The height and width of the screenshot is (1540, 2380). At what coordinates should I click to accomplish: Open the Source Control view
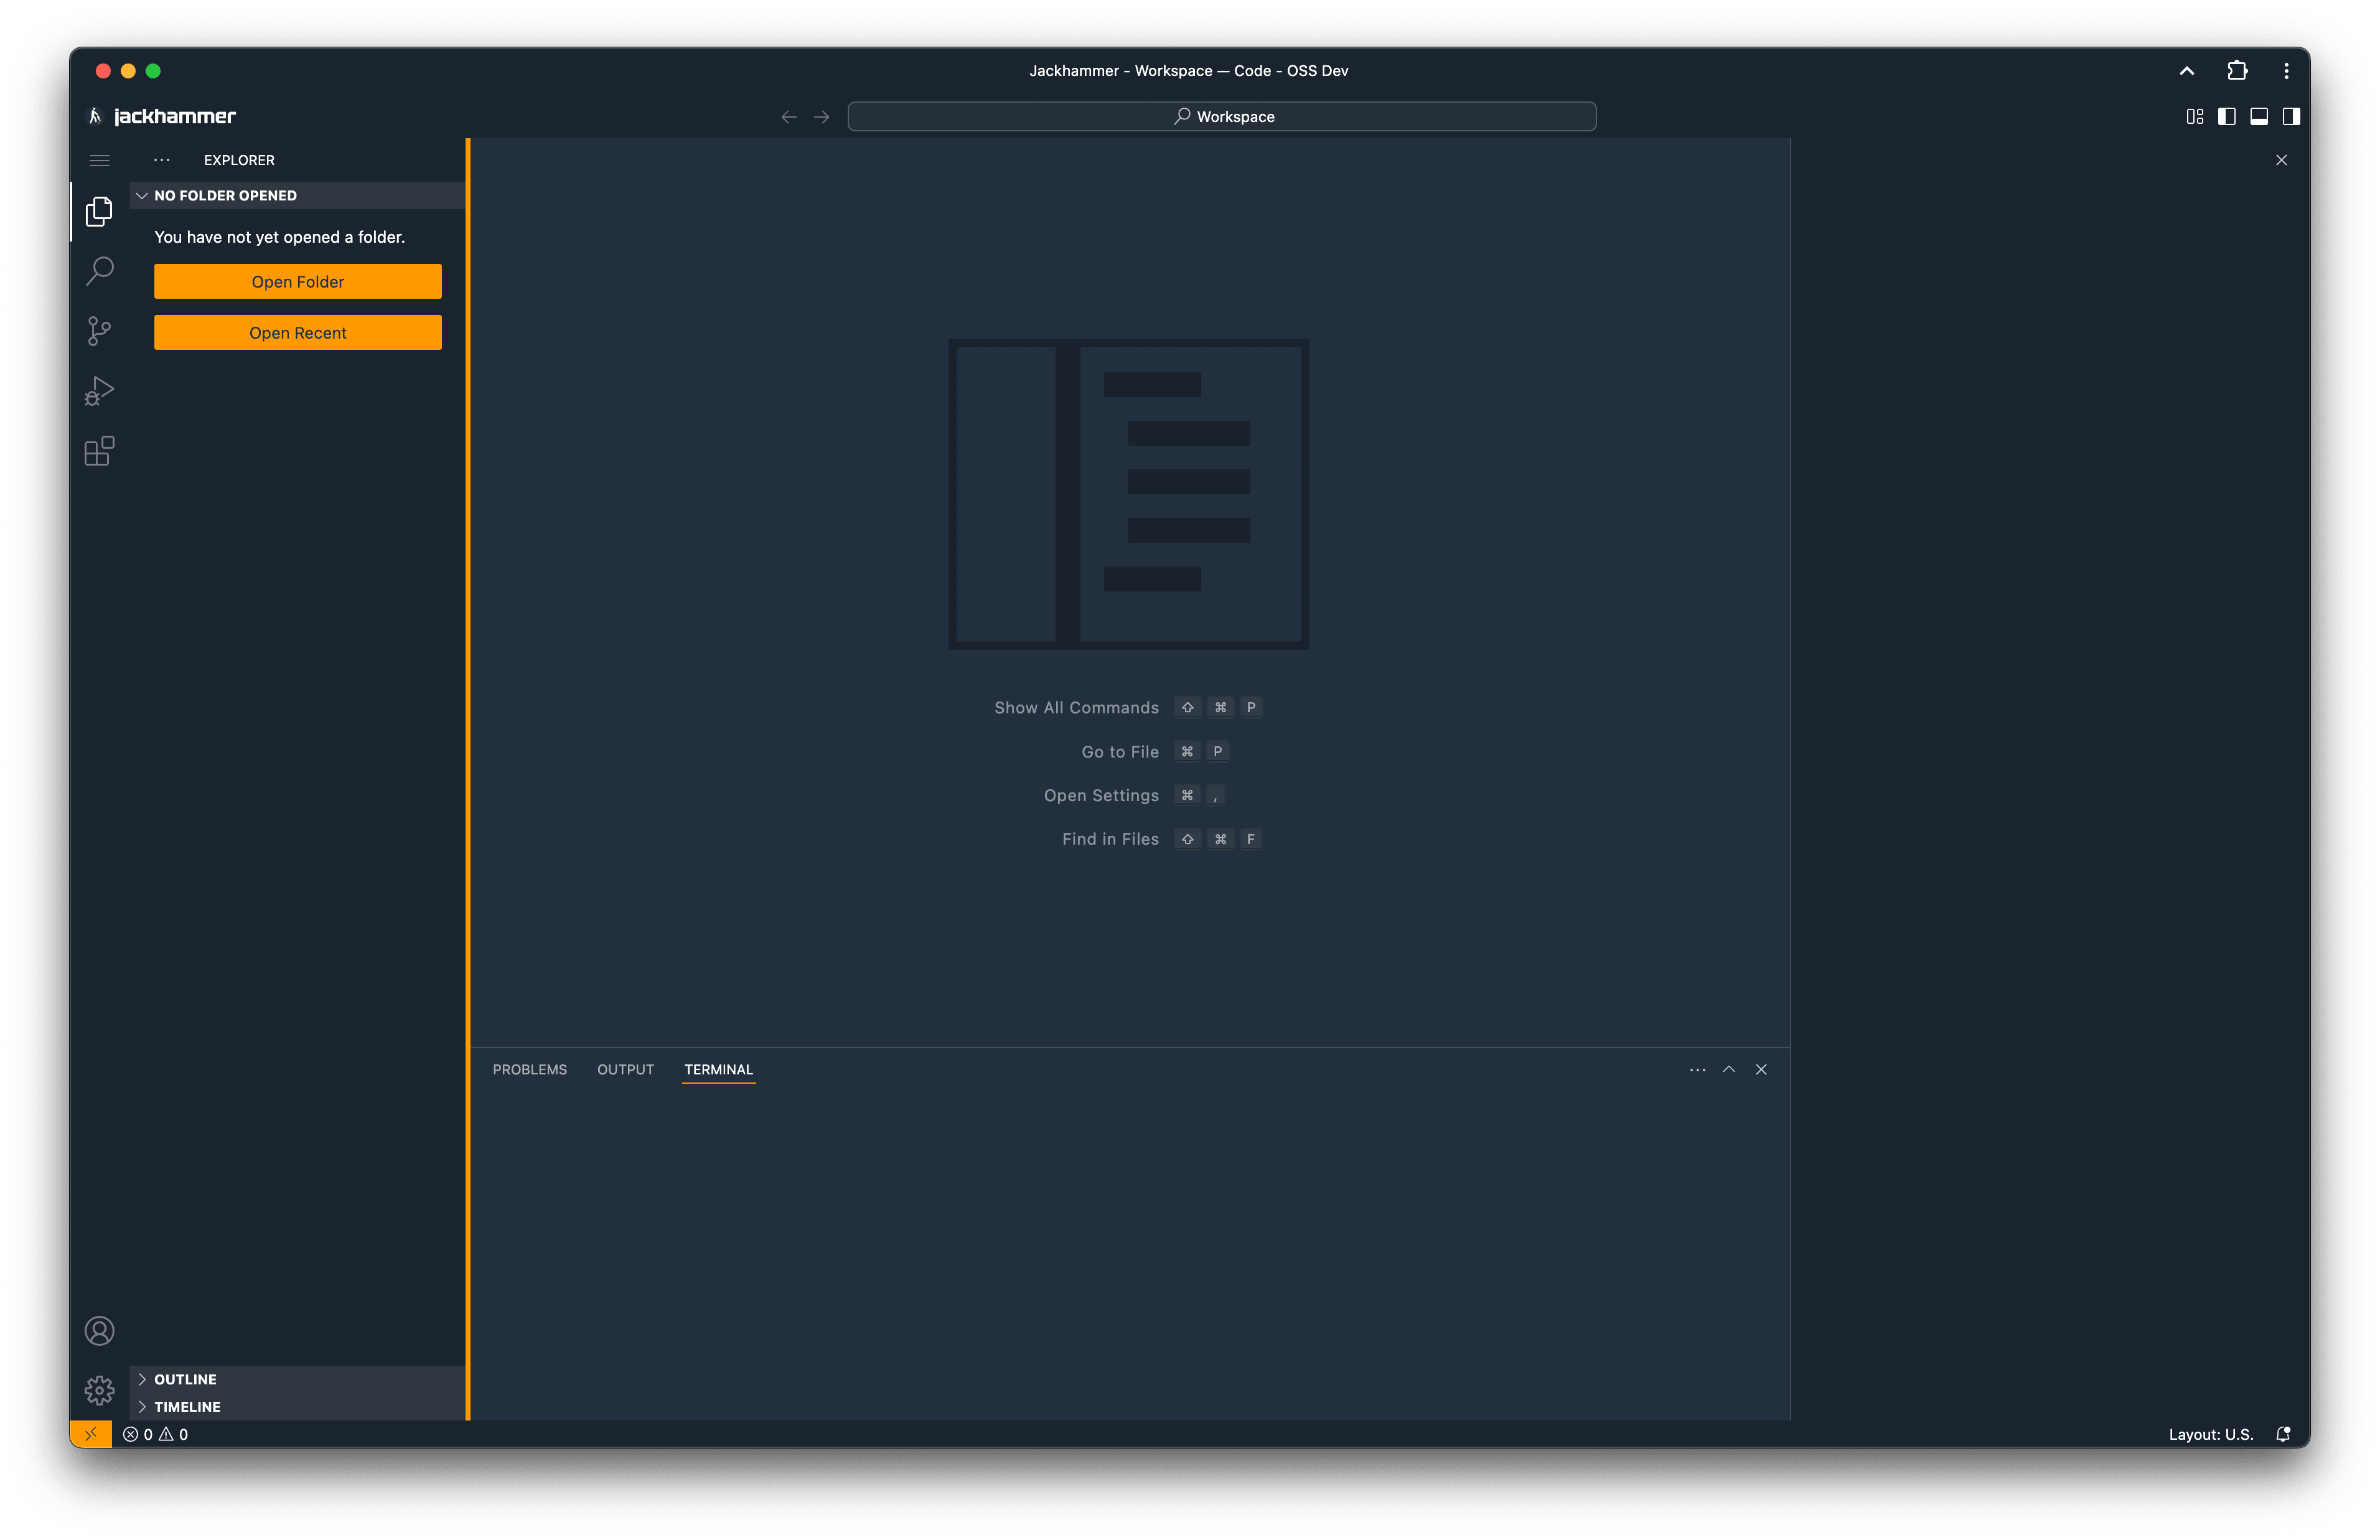pos(99,331)
